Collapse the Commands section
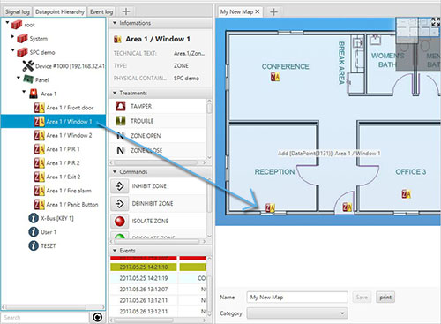This screenshot has width=441, height=324. pos(115,171)
